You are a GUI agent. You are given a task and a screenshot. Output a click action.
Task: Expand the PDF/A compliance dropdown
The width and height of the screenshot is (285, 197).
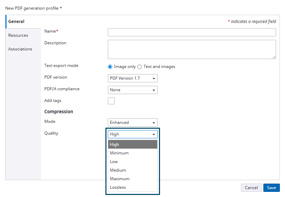(x=133, y=90)
